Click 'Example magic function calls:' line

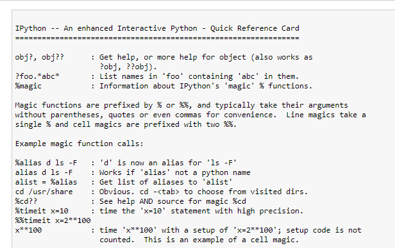[x=79, y=144]
